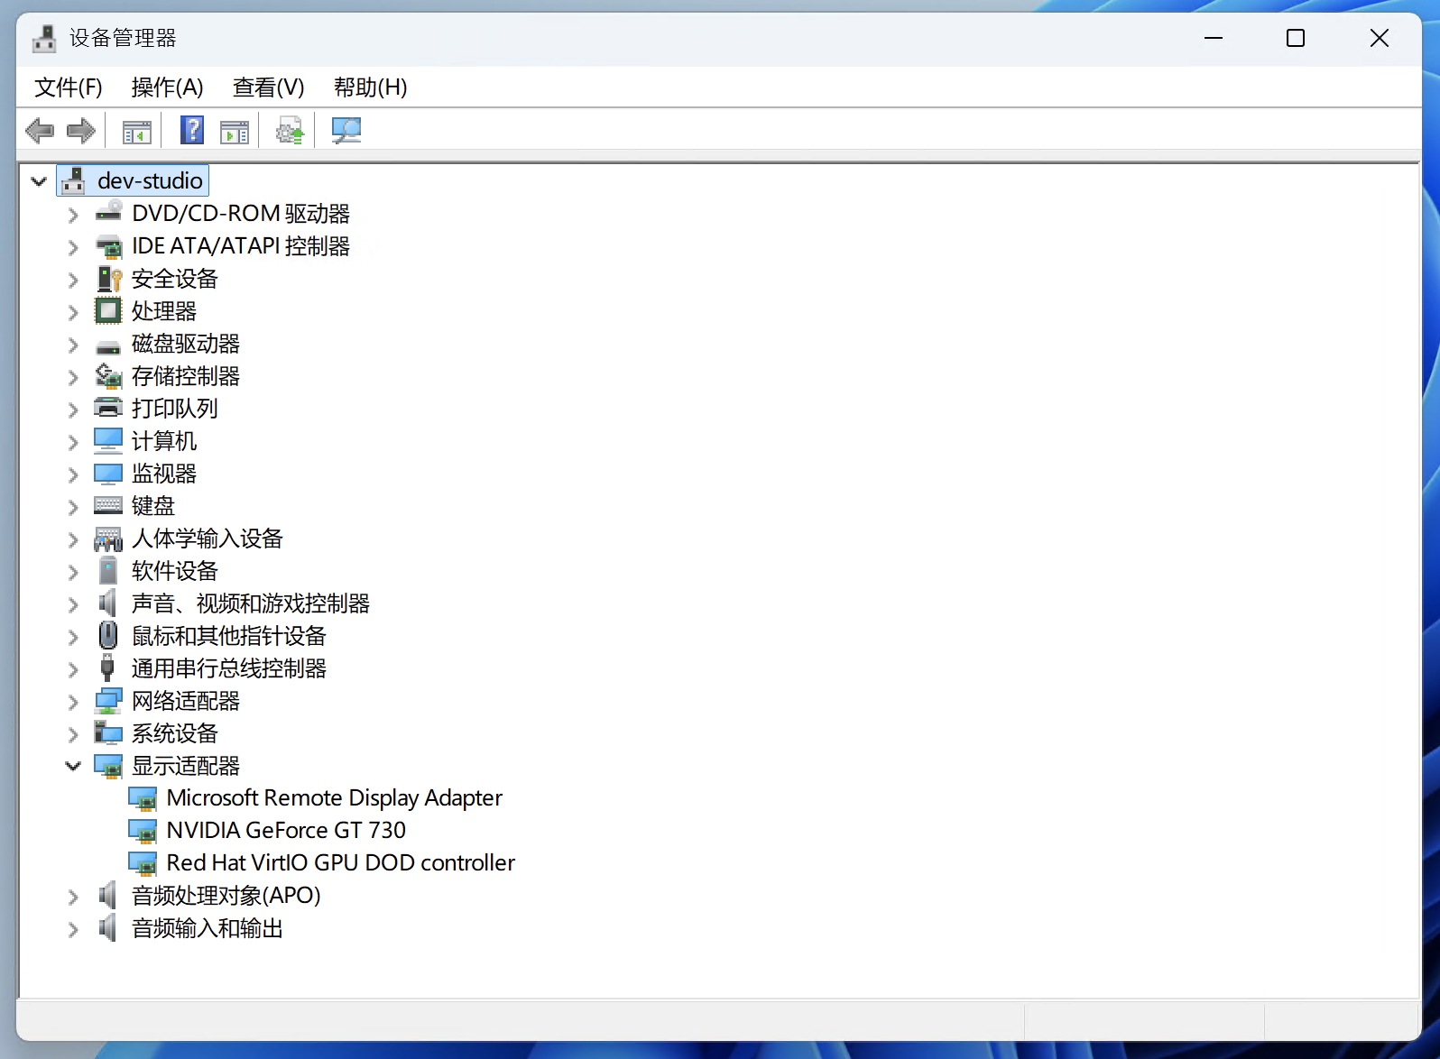Click the scan for hardware changes icon

click(346, 131)
